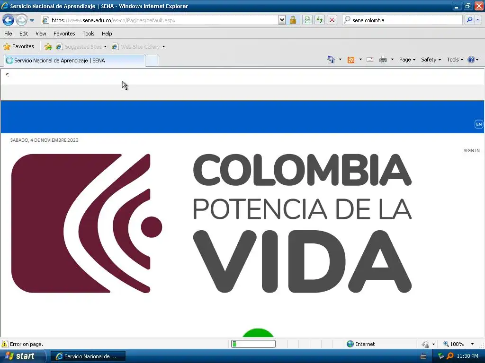Viewport: 485px width, 363px height.
Task: Open the Help menu
Action: [x=107, y=34]
